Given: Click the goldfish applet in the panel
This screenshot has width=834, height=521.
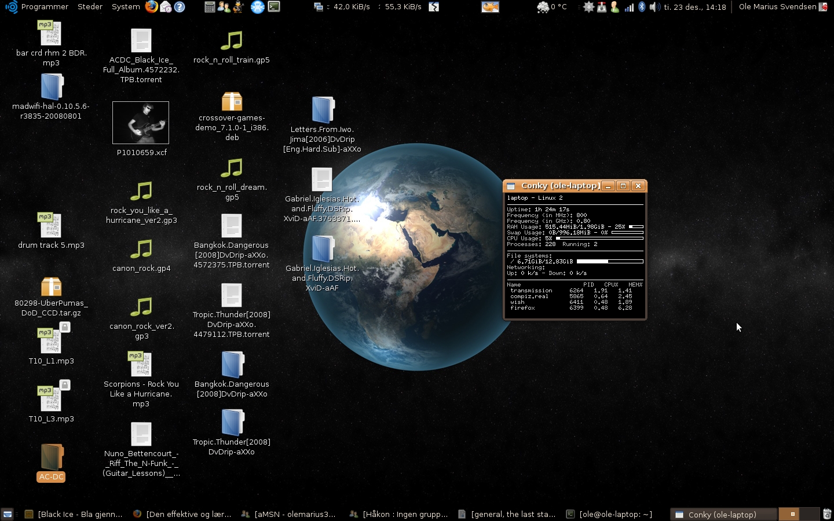Looking at the screenshot, I should pos(490,6).
